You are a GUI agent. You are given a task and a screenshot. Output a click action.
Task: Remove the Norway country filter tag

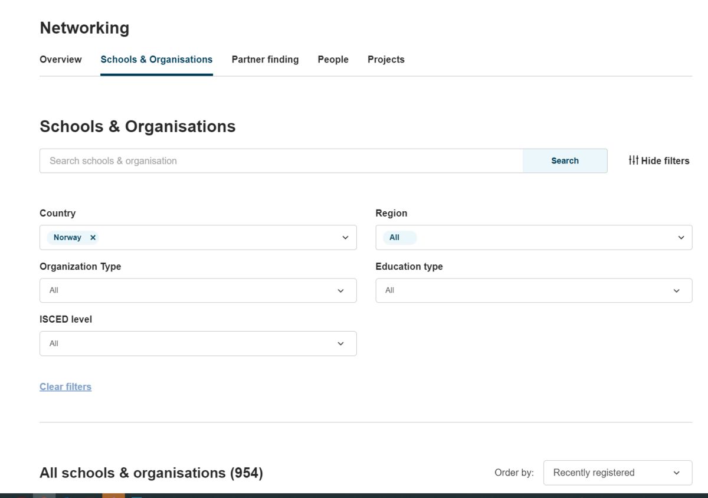point(93,238)
